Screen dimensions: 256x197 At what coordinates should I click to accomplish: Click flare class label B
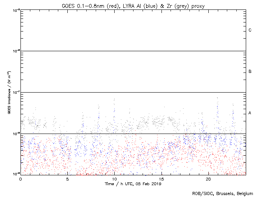click(250, 72)
